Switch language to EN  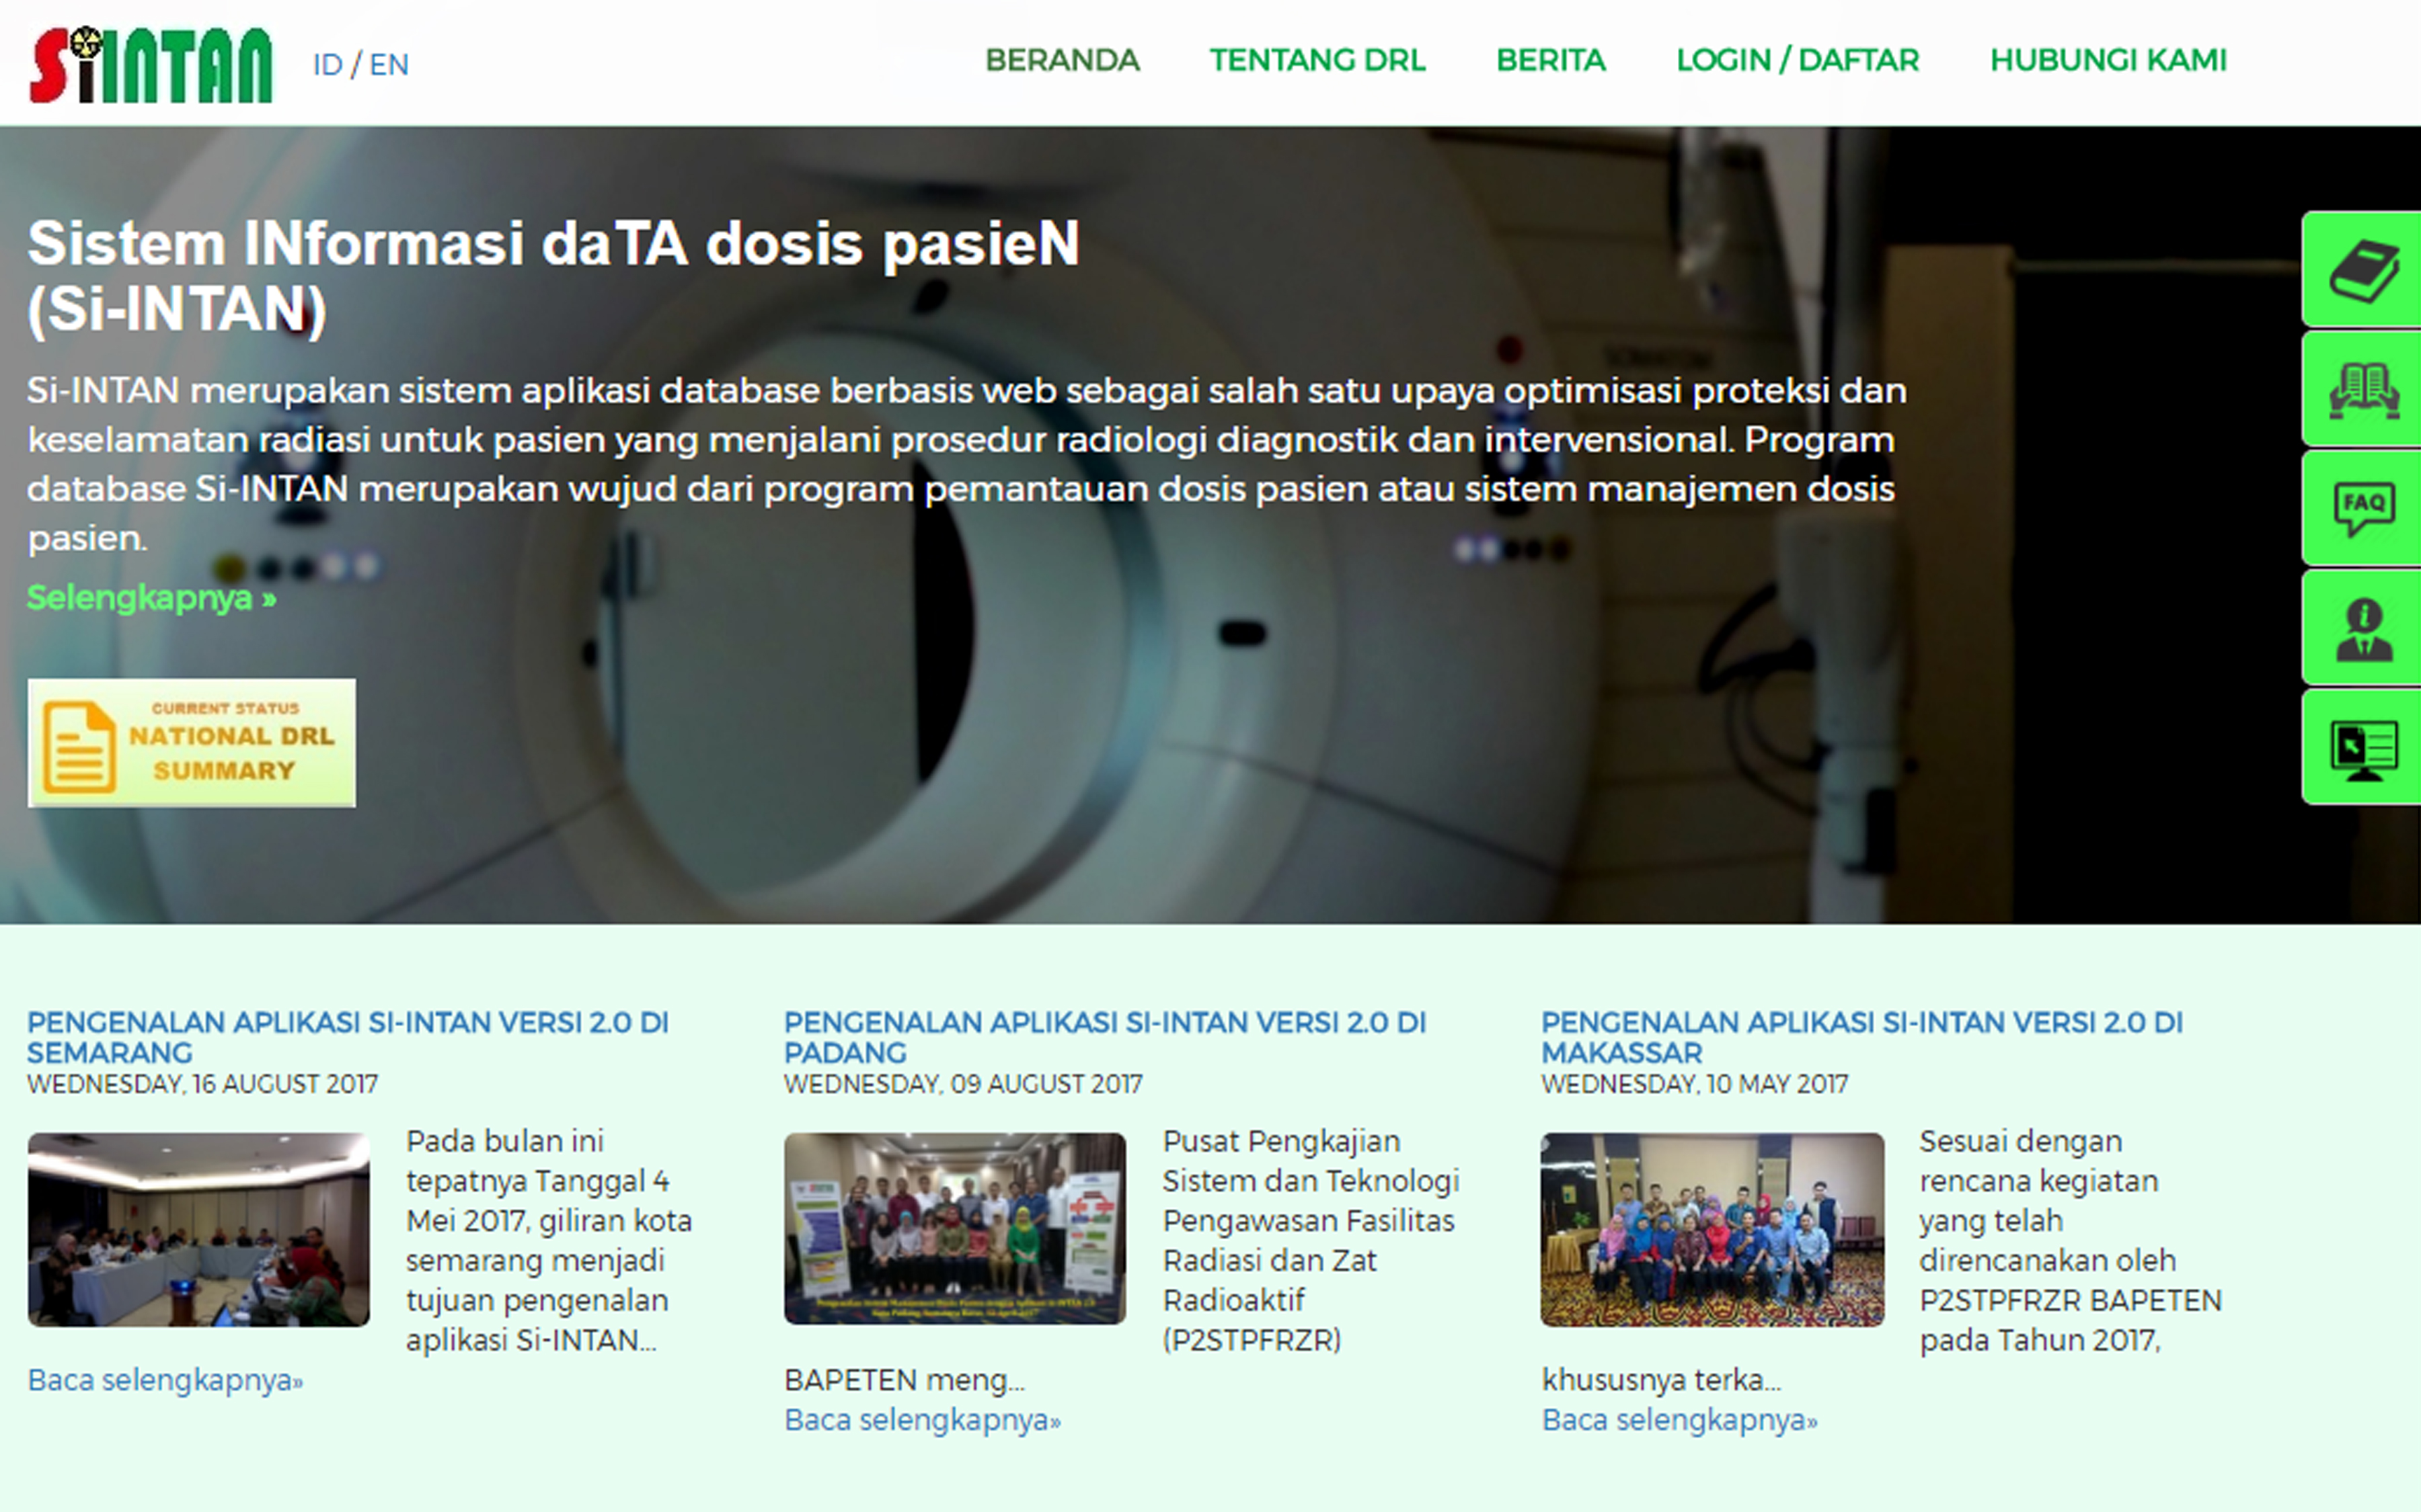click(389, 64)
